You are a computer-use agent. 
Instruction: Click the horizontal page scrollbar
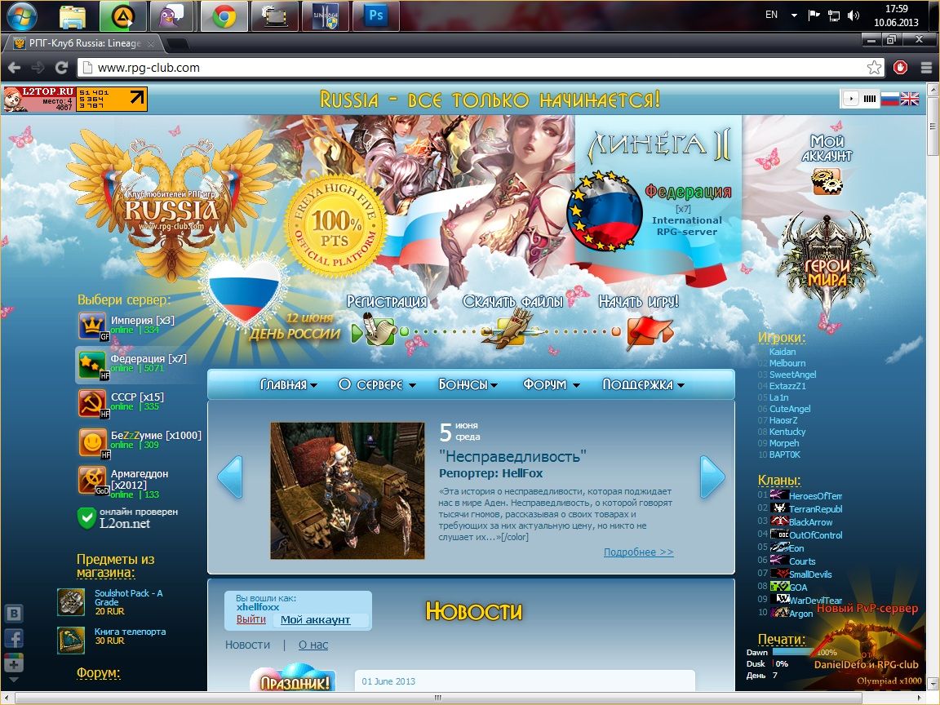[x=437, y=698]
